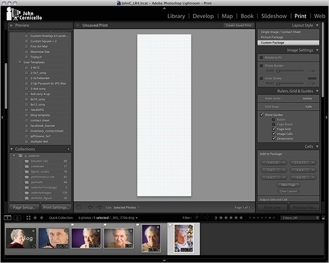Click Create Saved Print button
This screenshot has height=263, width=329.
[239, 25]
